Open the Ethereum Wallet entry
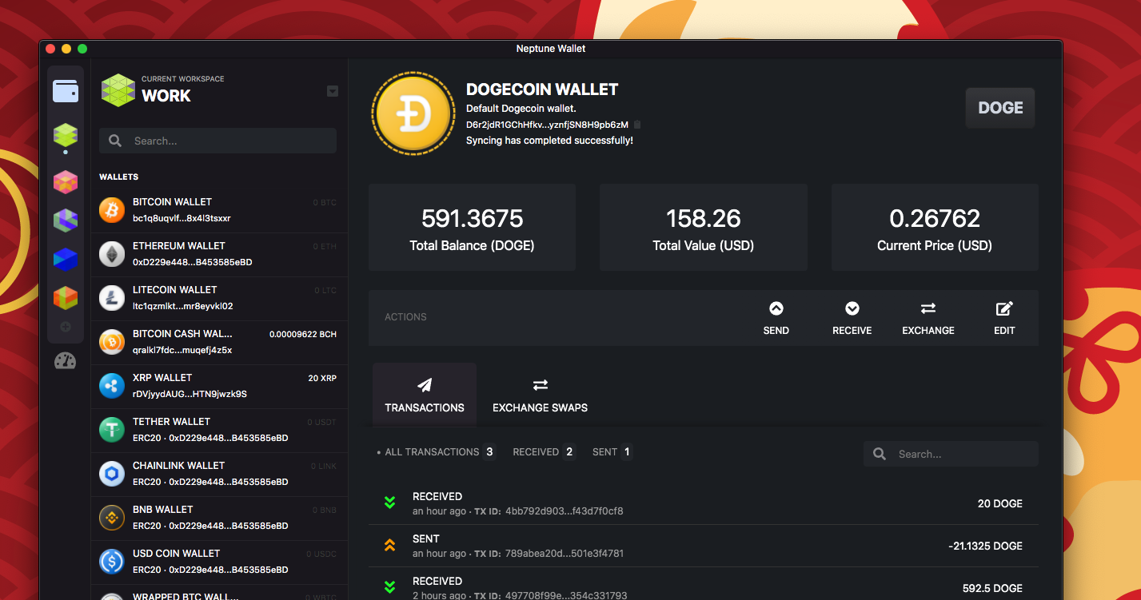The height and width of the screenshot is (600, 1141). tap(219, 255)
